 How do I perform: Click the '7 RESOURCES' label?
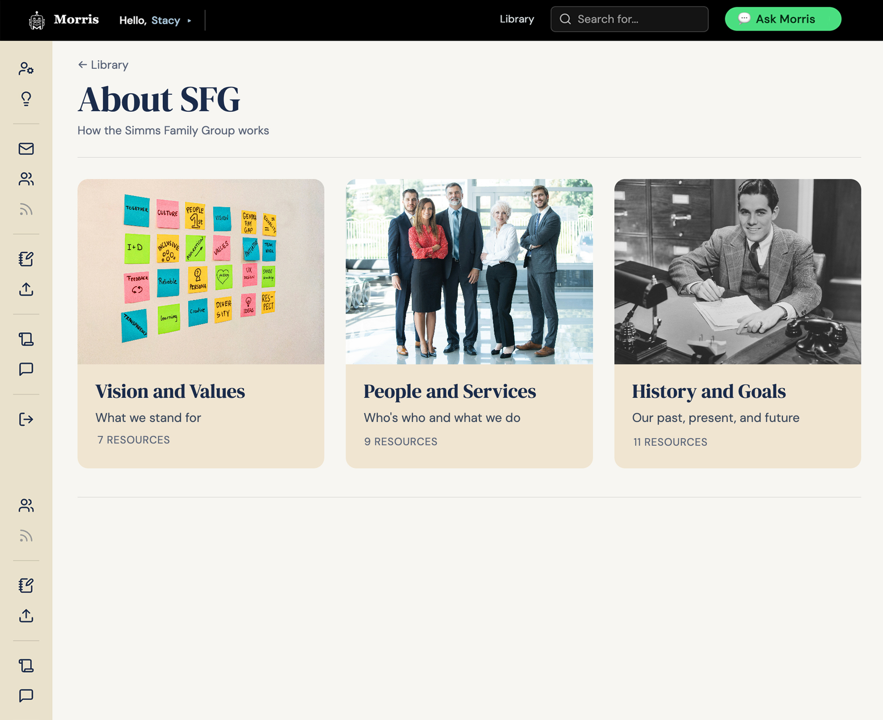[x=133, y=440]
